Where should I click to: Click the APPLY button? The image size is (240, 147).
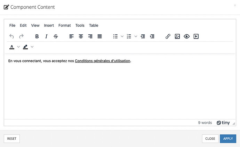coord(228,139)
